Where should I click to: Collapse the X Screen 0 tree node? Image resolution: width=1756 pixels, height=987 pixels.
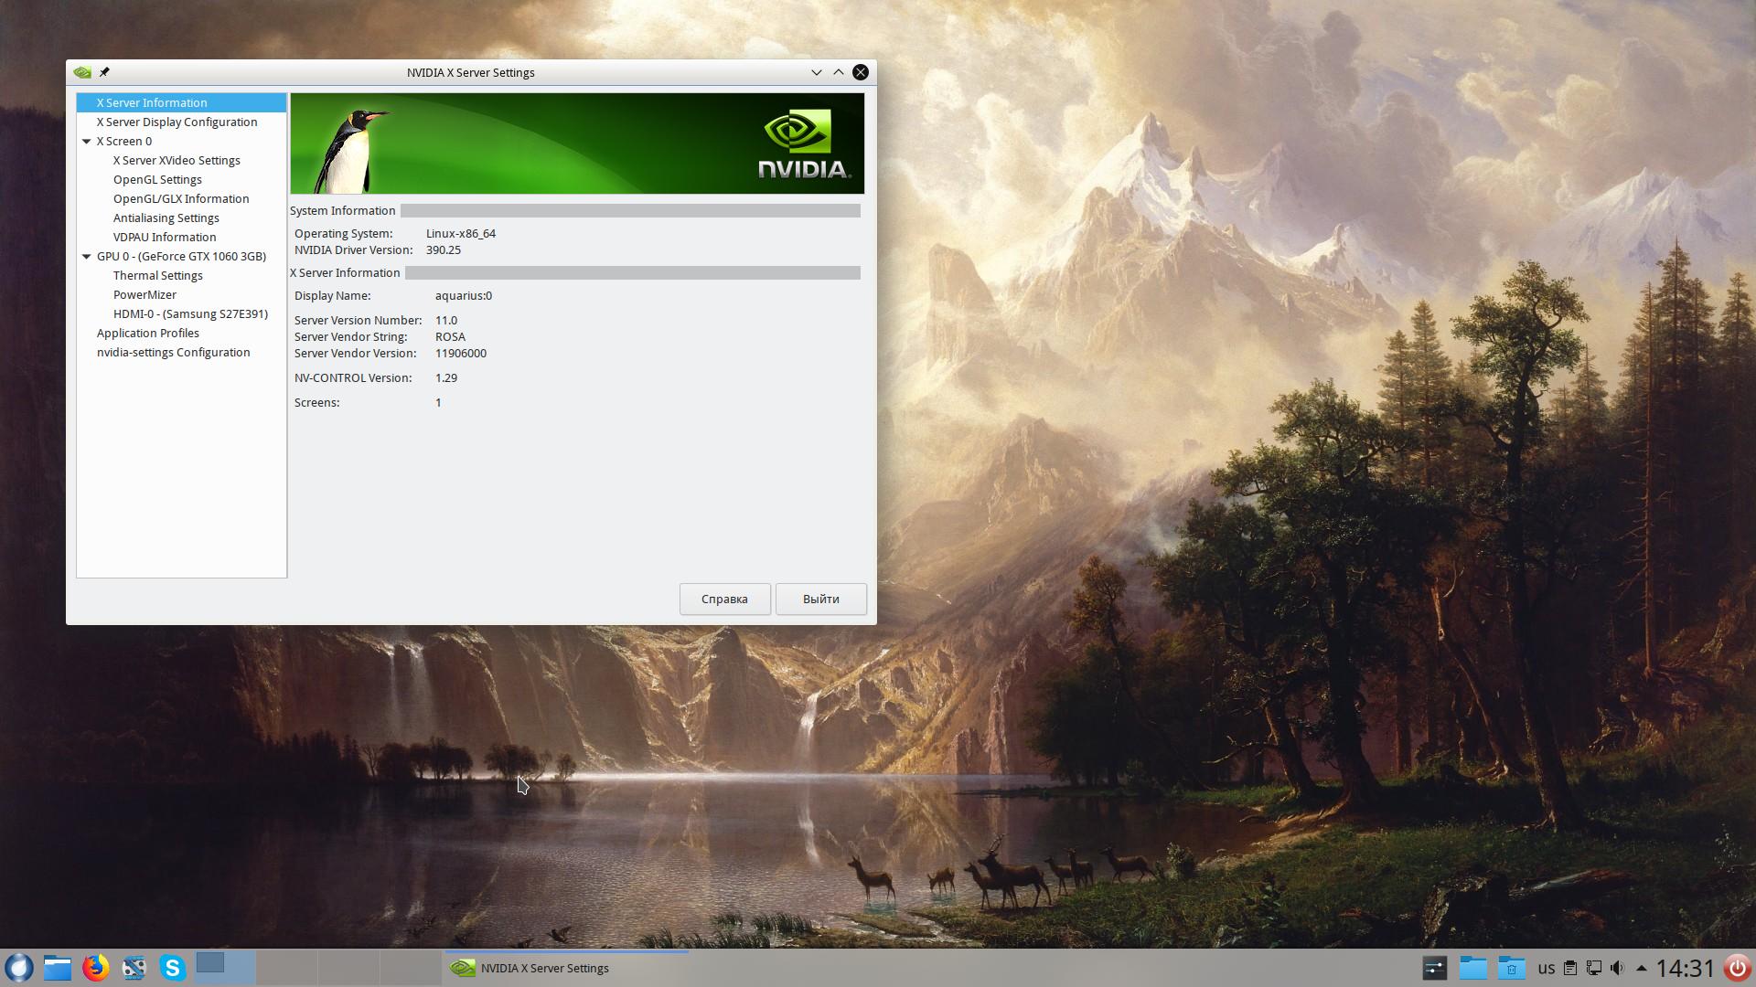pos(87,142)
